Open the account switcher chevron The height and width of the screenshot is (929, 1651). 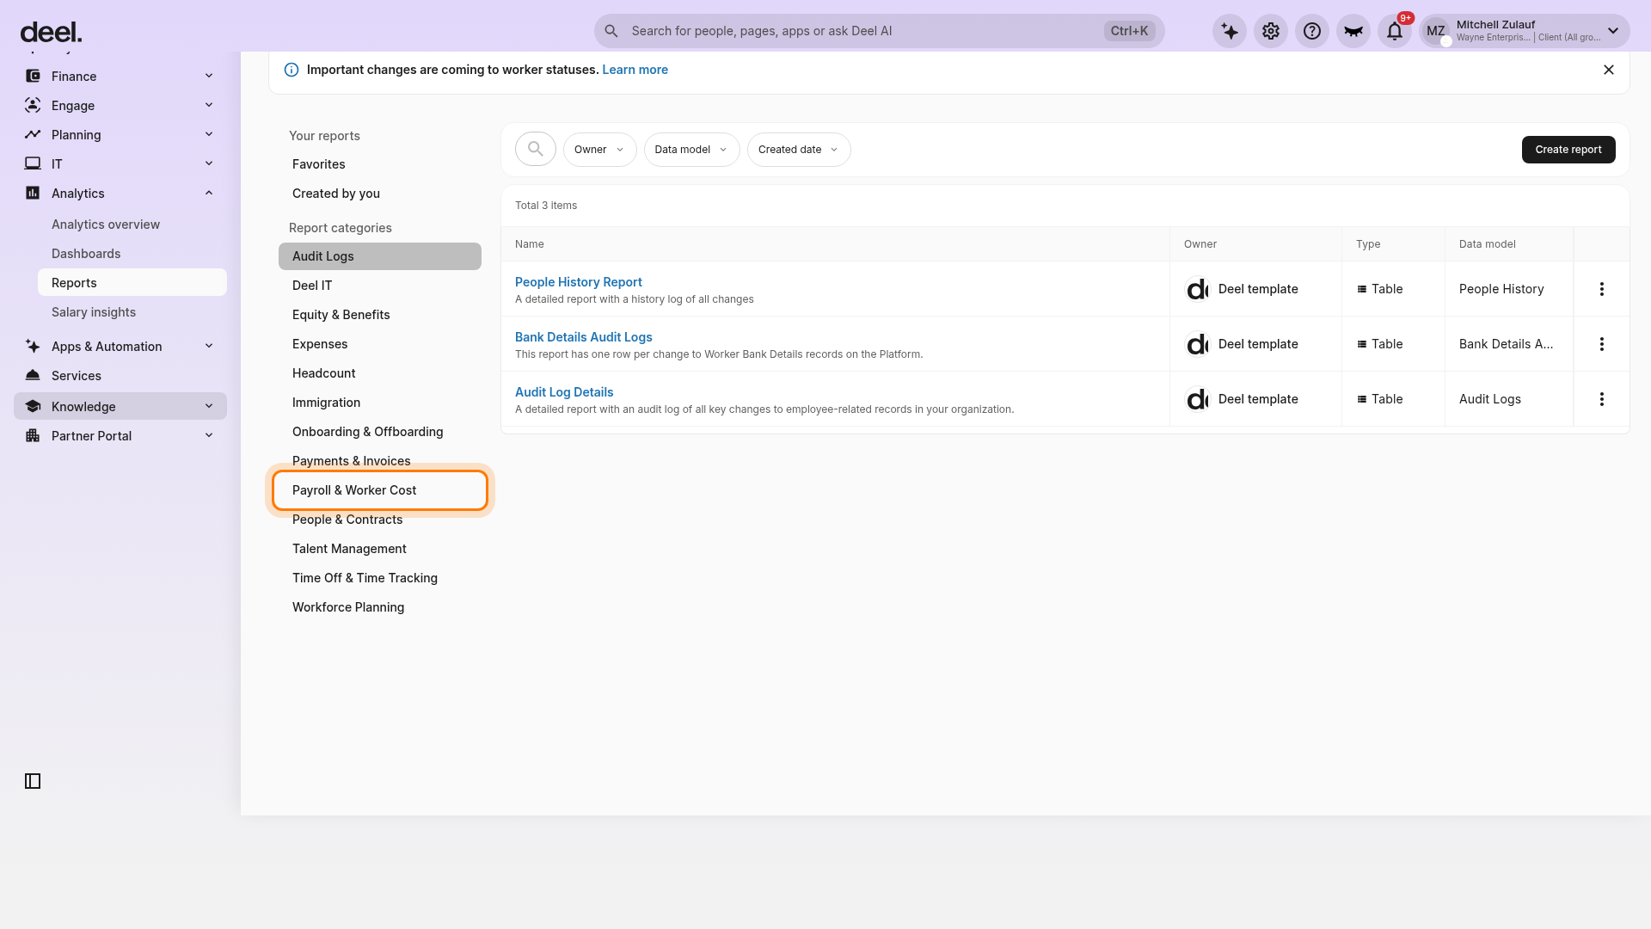(x=1613, y=31)
